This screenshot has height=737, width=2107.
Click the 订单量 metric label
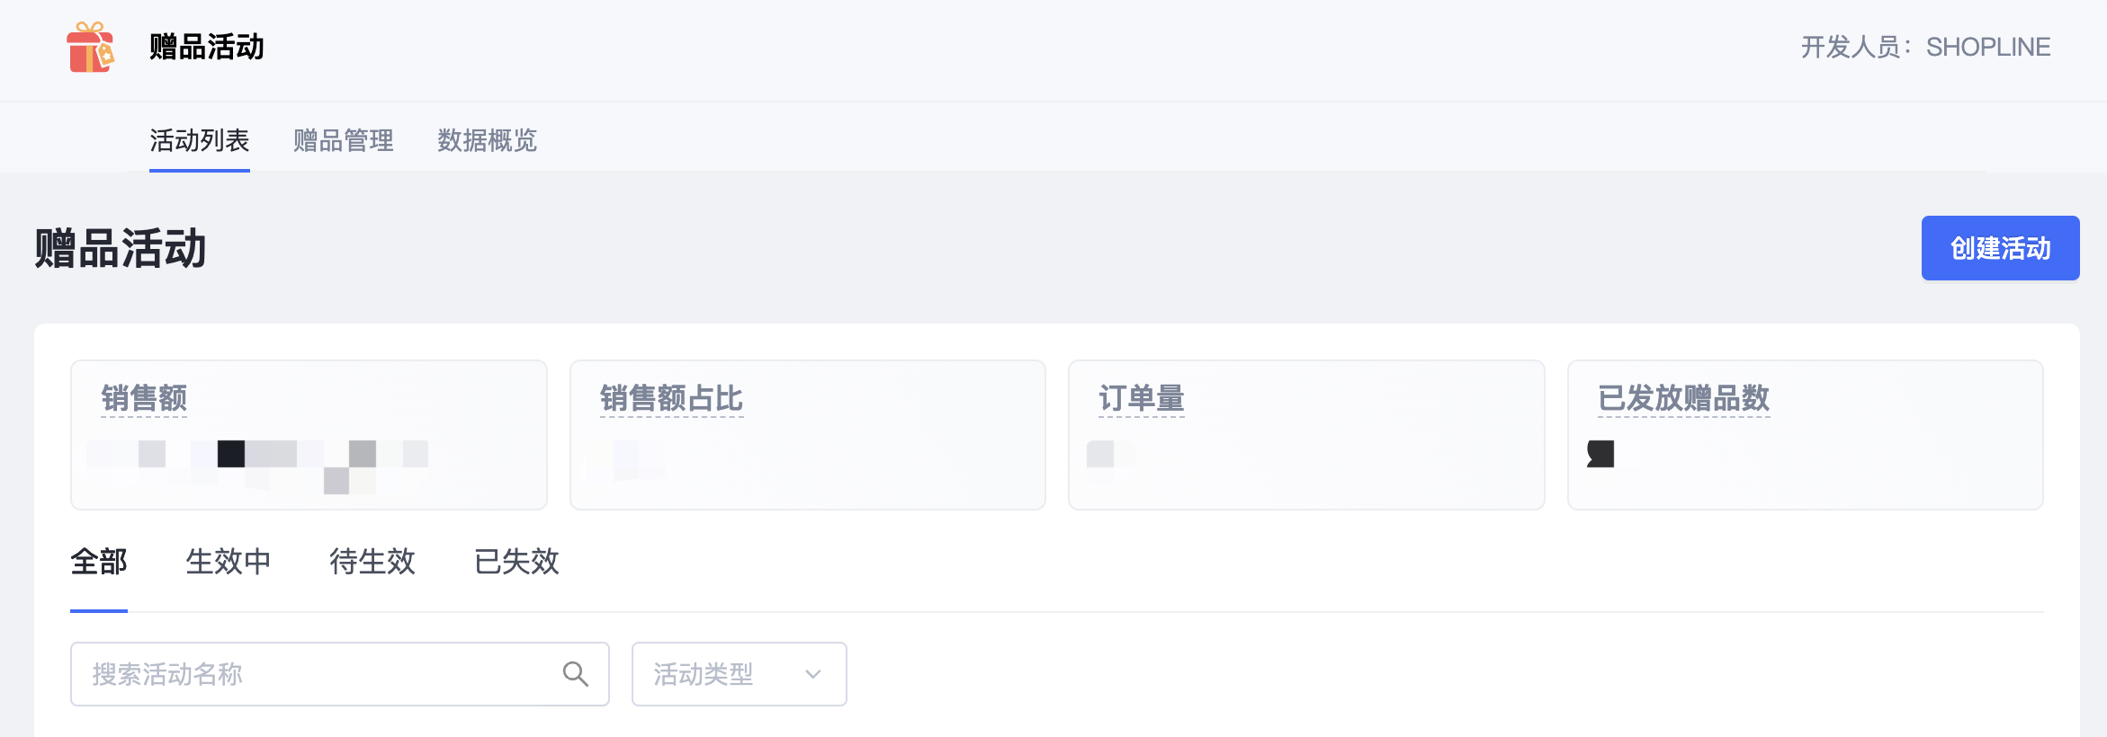pyautogui.click(x=1142, y=398)
